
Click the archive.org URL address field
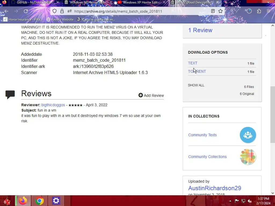(x=118, y=11)
